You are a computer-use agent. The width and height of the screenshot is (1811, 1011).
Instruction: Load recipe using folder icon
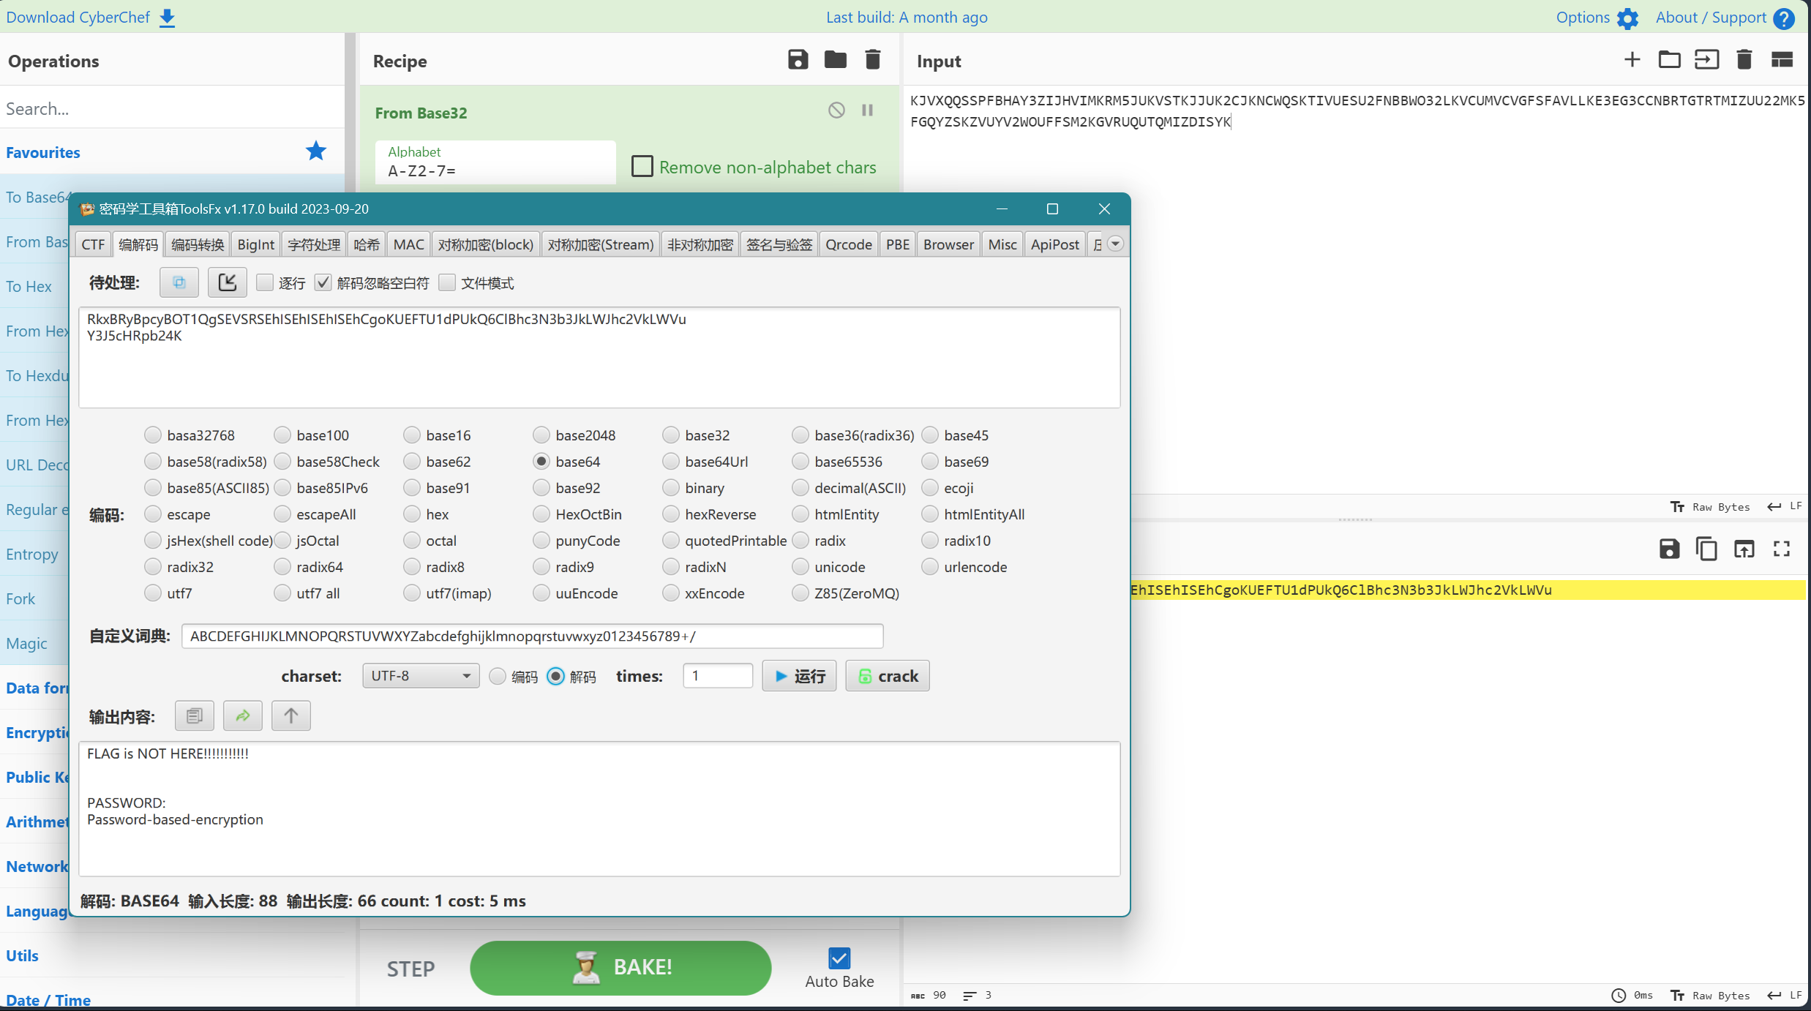[x=835, y=60]
